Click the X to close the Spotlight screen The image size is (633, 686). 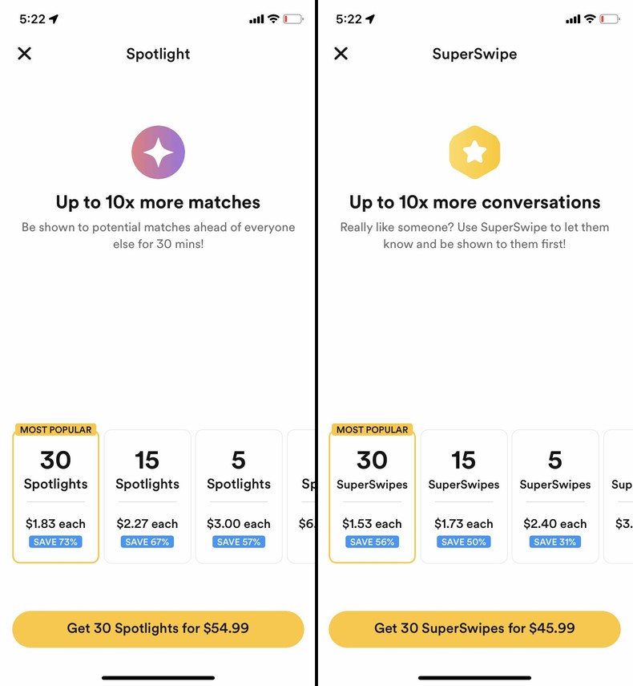tap(25, 54)
